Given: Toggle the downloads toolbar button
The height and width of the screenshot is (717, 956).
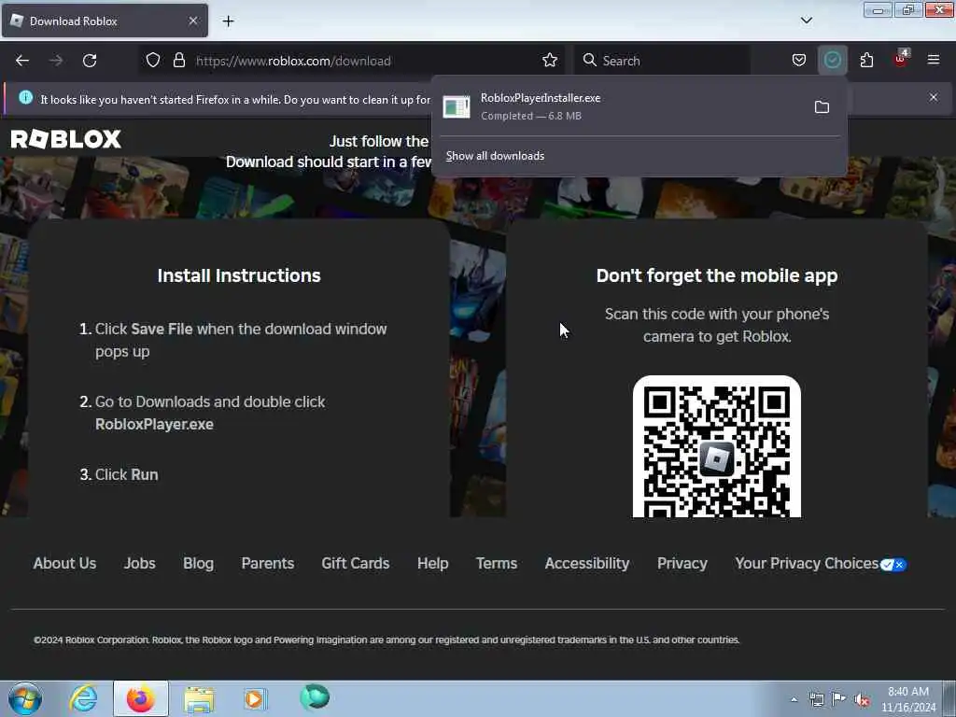Looking at the screenshot, I should [x=832, y=60].
